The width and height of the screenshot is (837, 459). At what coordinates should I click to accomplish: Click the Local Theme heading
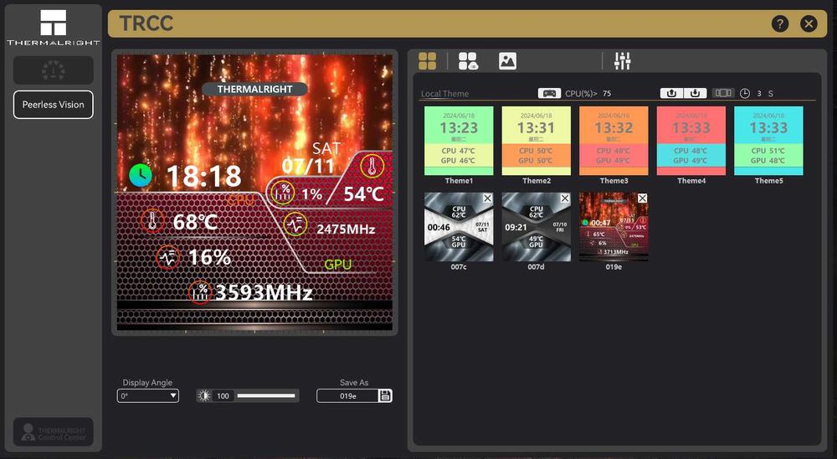coord(444,94)
